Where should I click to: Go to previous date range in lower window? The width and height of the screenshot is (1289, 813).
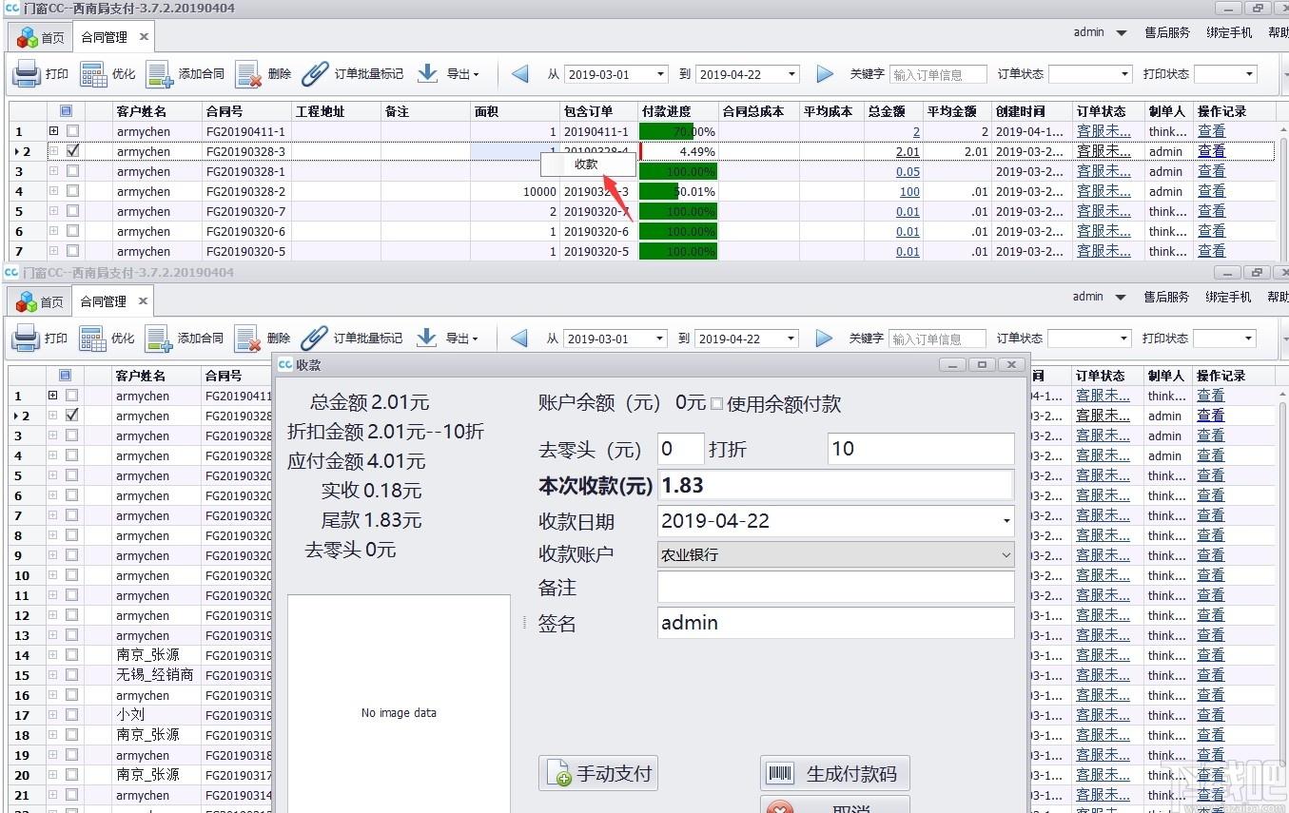tap(519, 339)
